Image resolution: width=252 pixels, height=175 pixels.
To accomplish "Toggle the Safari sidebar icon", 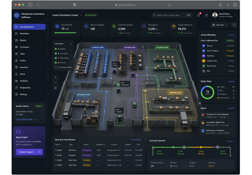I will pos(31,5).
